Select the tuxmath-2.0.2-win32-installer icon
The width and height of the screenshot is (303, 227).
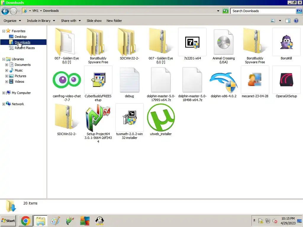(129, 118)
